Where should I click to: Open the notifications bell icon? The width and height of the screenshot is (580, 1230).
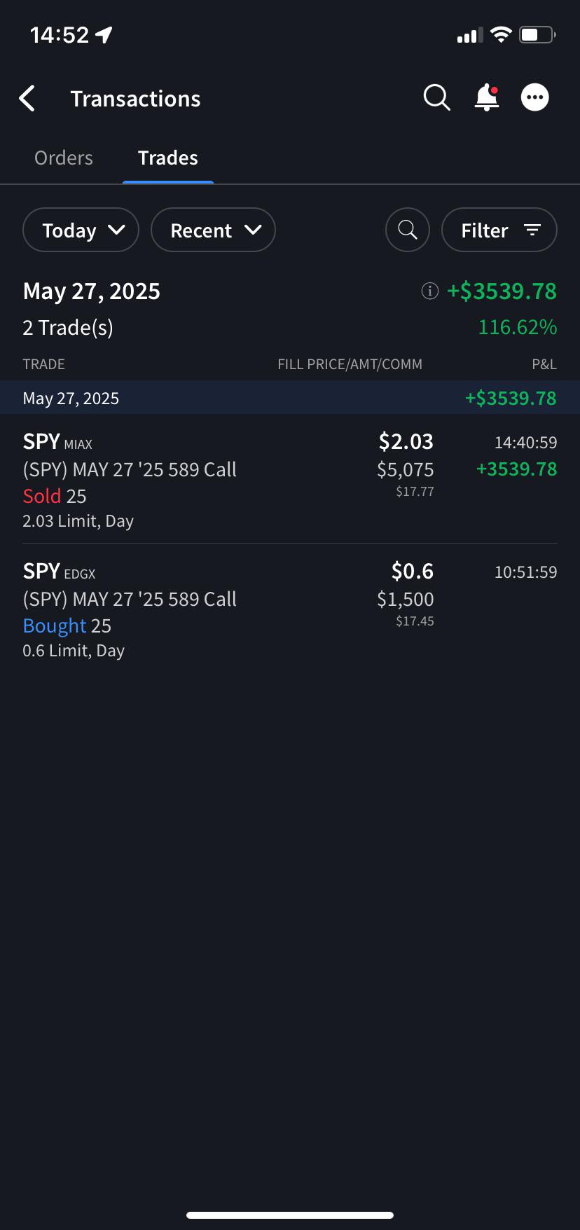tap(487, 97)
